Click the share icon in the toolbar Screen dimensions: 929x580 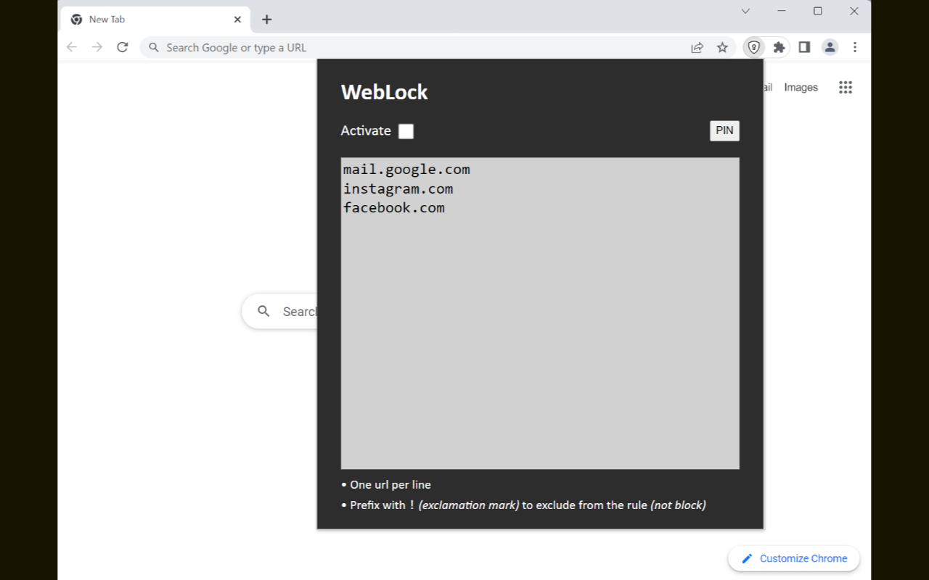pyautogui.click(x=697, y=47)
